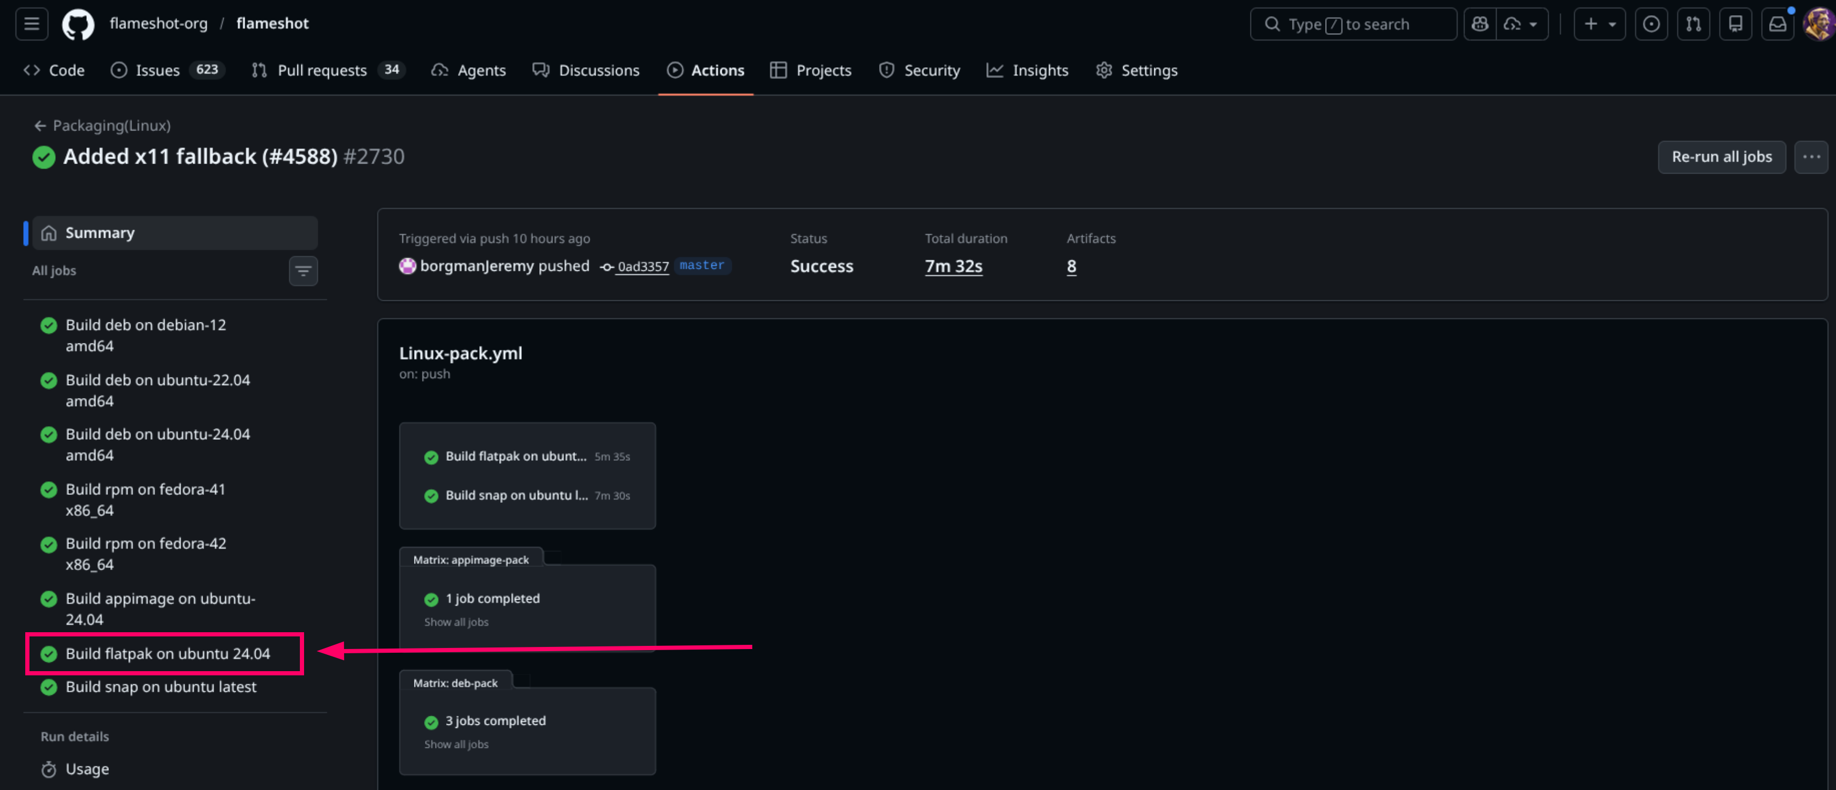Image resolution: width=1836 pixels, height=790 pixels.
Task: Click the filter jobs icon button
Action: click(x=303, y=271)
